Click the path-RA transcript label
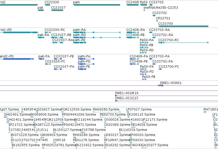Image resolution: width=218 pixels, height=149 pixels. click(79, 30)
